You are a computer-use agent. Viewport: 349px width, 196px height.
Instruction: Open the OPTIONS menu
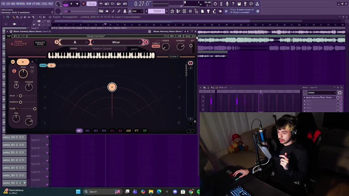coord(36,4)
